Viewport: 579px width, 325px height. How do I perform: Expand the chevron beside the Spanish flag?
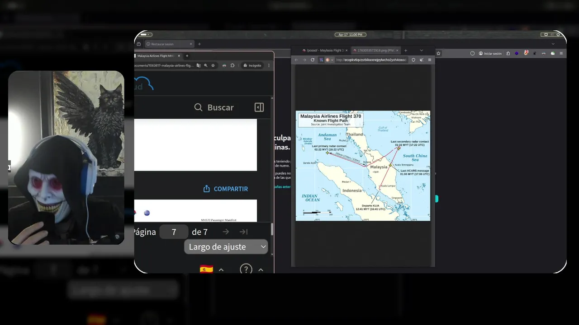(x=221, y=270)
